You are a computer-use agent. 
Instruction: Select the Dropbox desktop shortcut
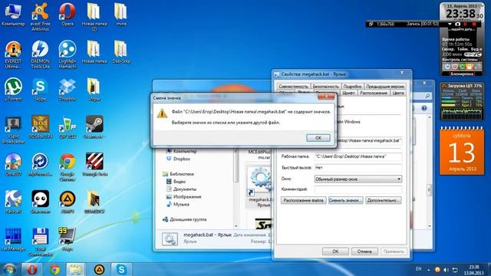[x=68, y=90]
